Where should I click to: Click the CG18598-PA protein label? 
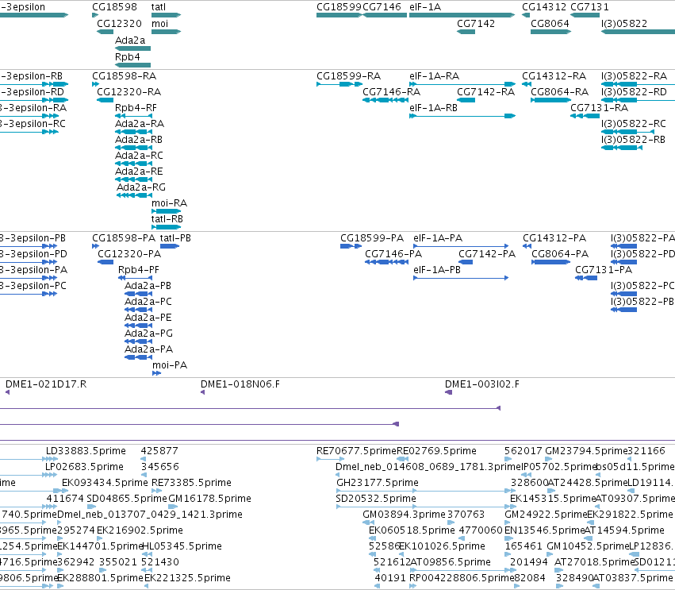tap(124, 238)
